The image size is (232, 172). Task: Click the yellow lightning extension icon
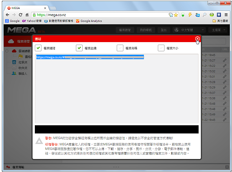190,15
